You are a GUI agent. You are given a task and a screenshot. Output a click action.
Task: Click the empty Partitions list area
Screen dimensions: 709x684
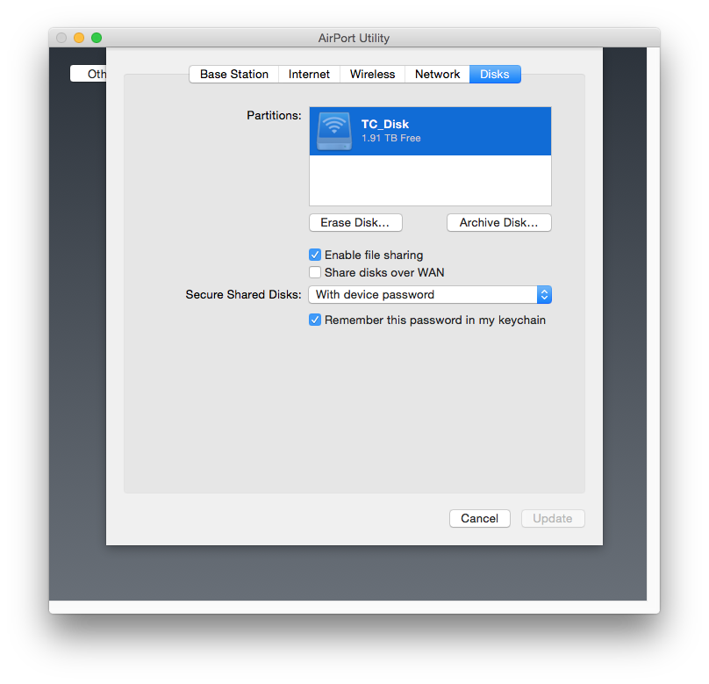click(x=430, y=180)
